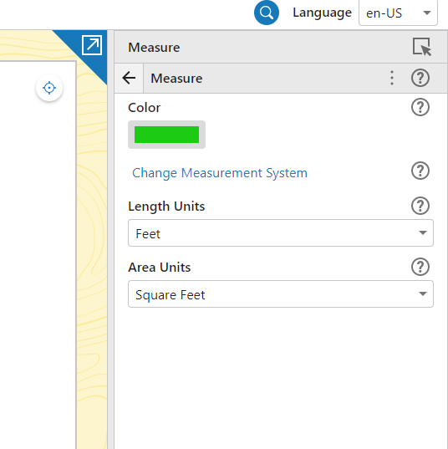Click the panel expand arrow icon on the map corner

coord(92,44)
